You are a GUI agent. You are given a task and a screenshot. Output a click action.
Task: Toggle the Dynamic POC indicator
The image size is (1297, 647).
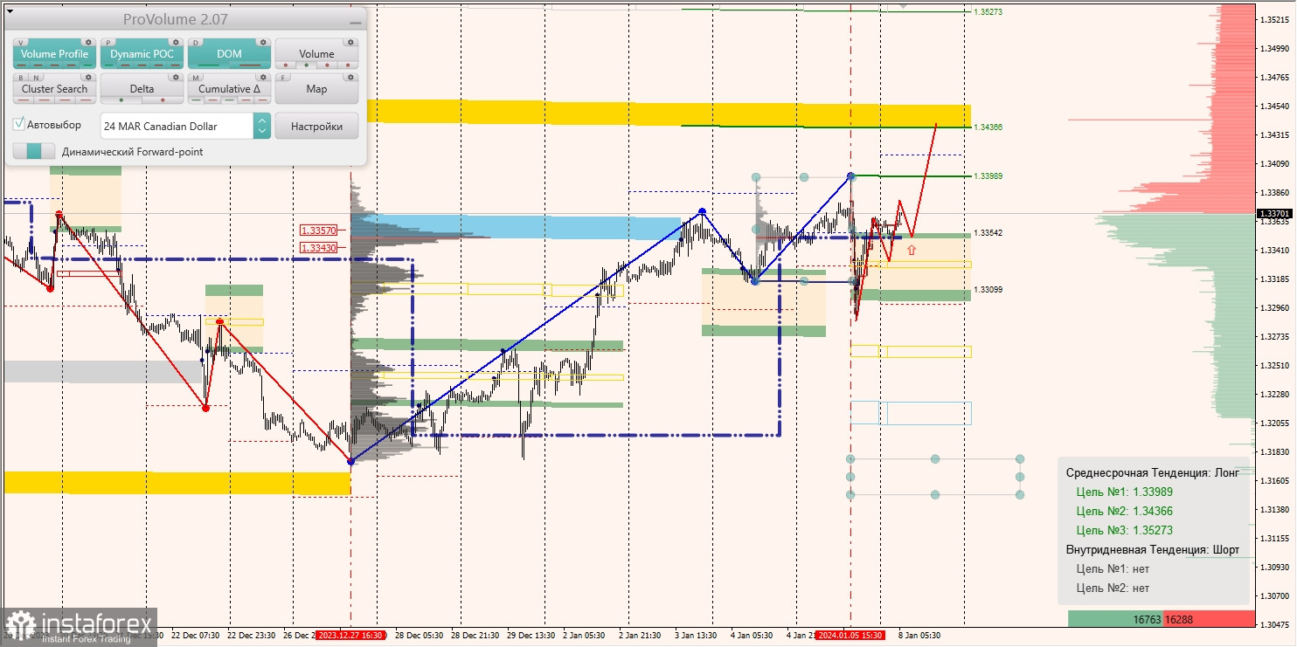tap(142, 54)
